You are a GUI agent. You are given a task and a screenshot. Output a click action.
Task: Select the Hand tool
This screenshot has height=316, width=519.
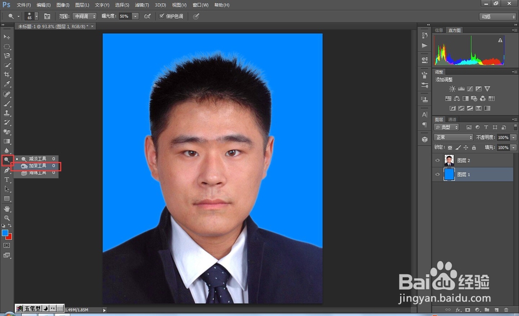pyautogui.click(x=7, y=209)
